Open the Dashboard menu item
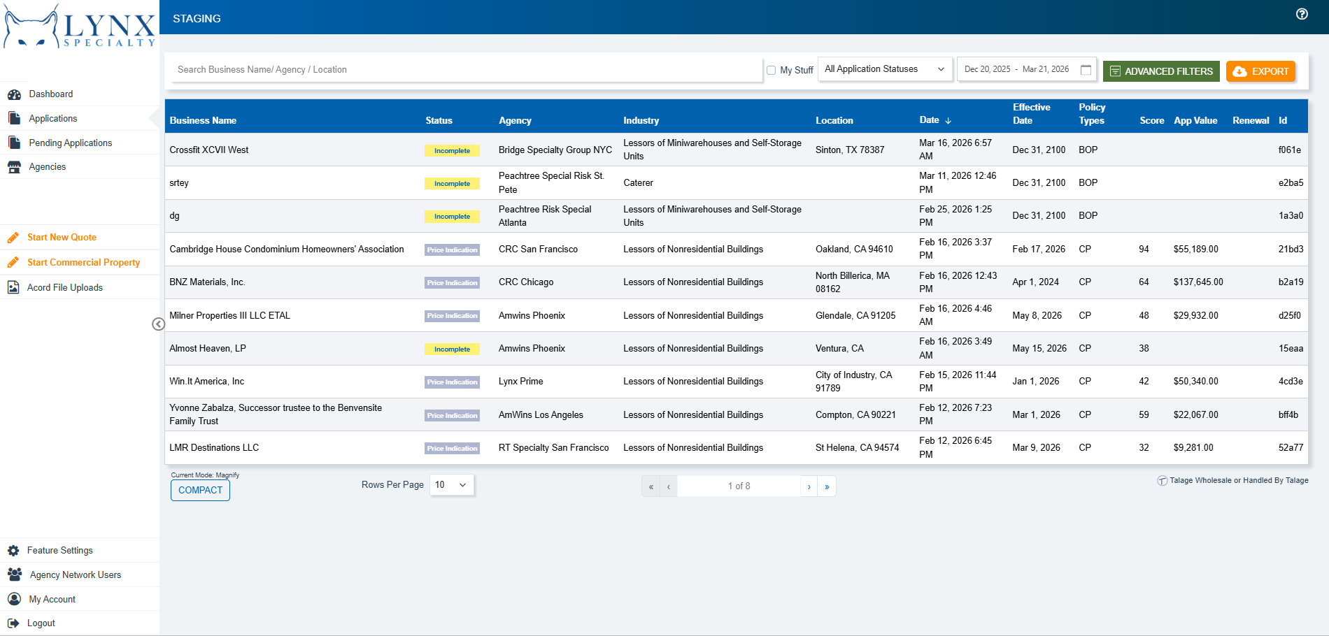 (x=50, y=94)
